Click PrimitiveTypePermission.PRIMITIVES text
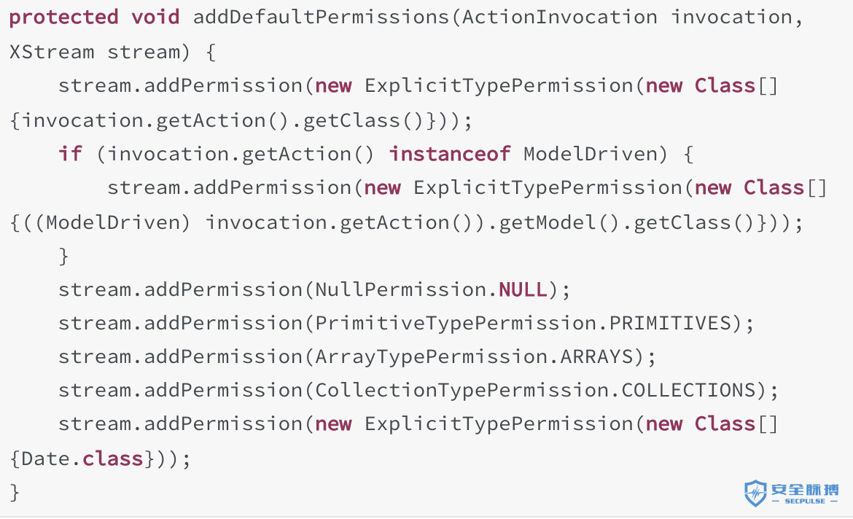 523,323
